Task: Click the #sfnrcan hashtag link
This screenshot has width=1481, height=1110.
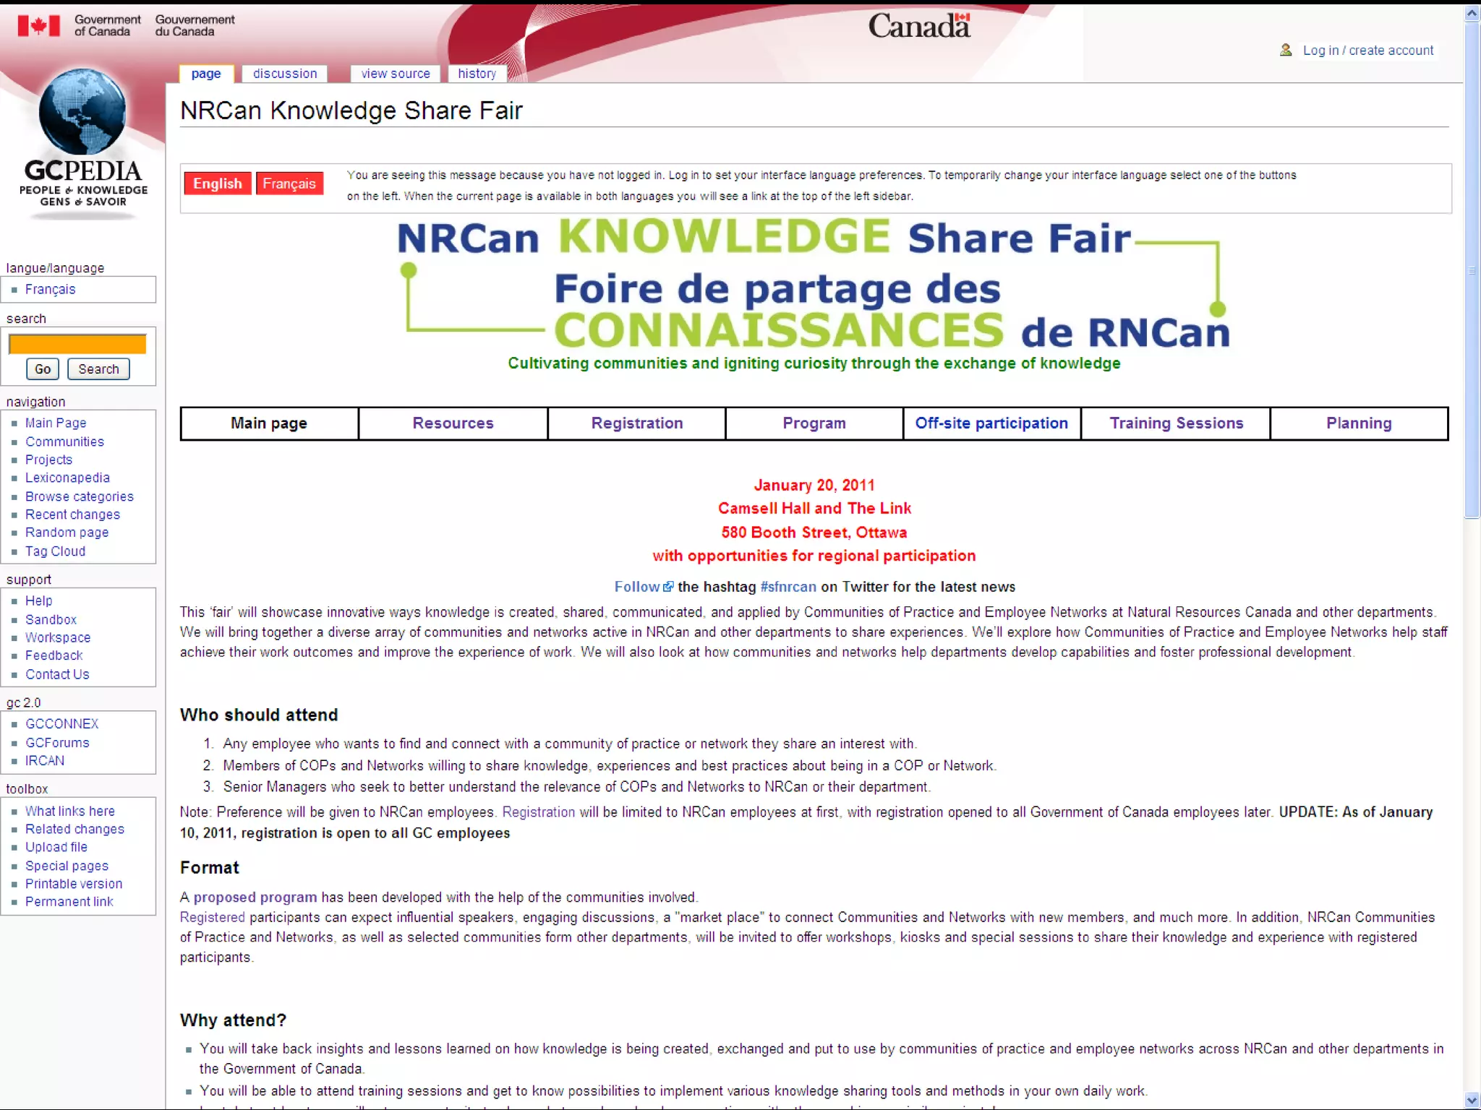Action: tap(788, 587)
